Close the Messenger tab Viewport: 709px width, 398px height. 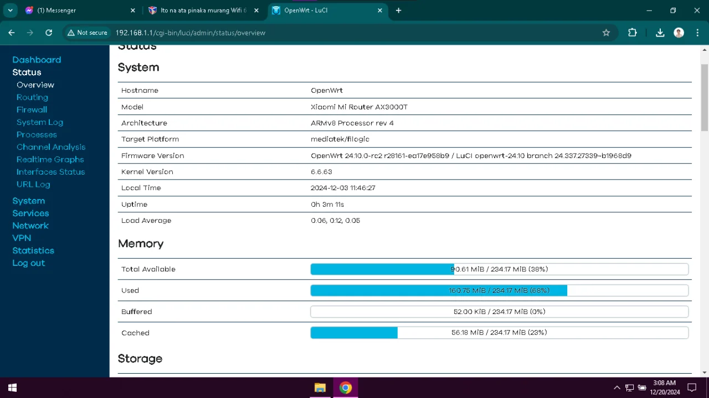[x=133, y=11]
